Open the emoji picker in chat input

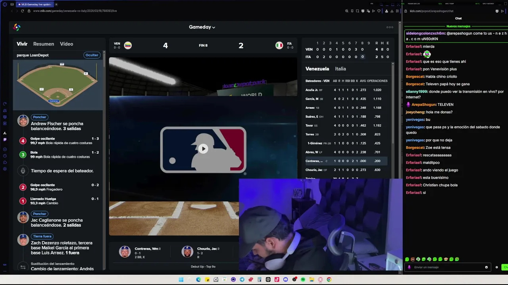(486, 267)
